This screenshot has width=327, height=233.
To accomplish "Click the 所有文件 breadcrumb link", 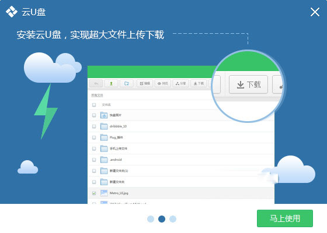I will click(x=97, y=96).
